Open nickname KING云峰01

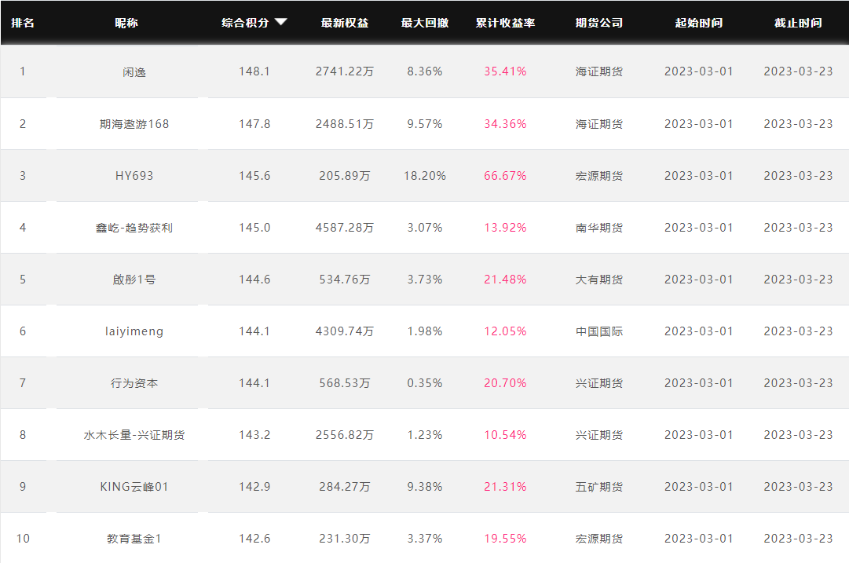[134, 487]
